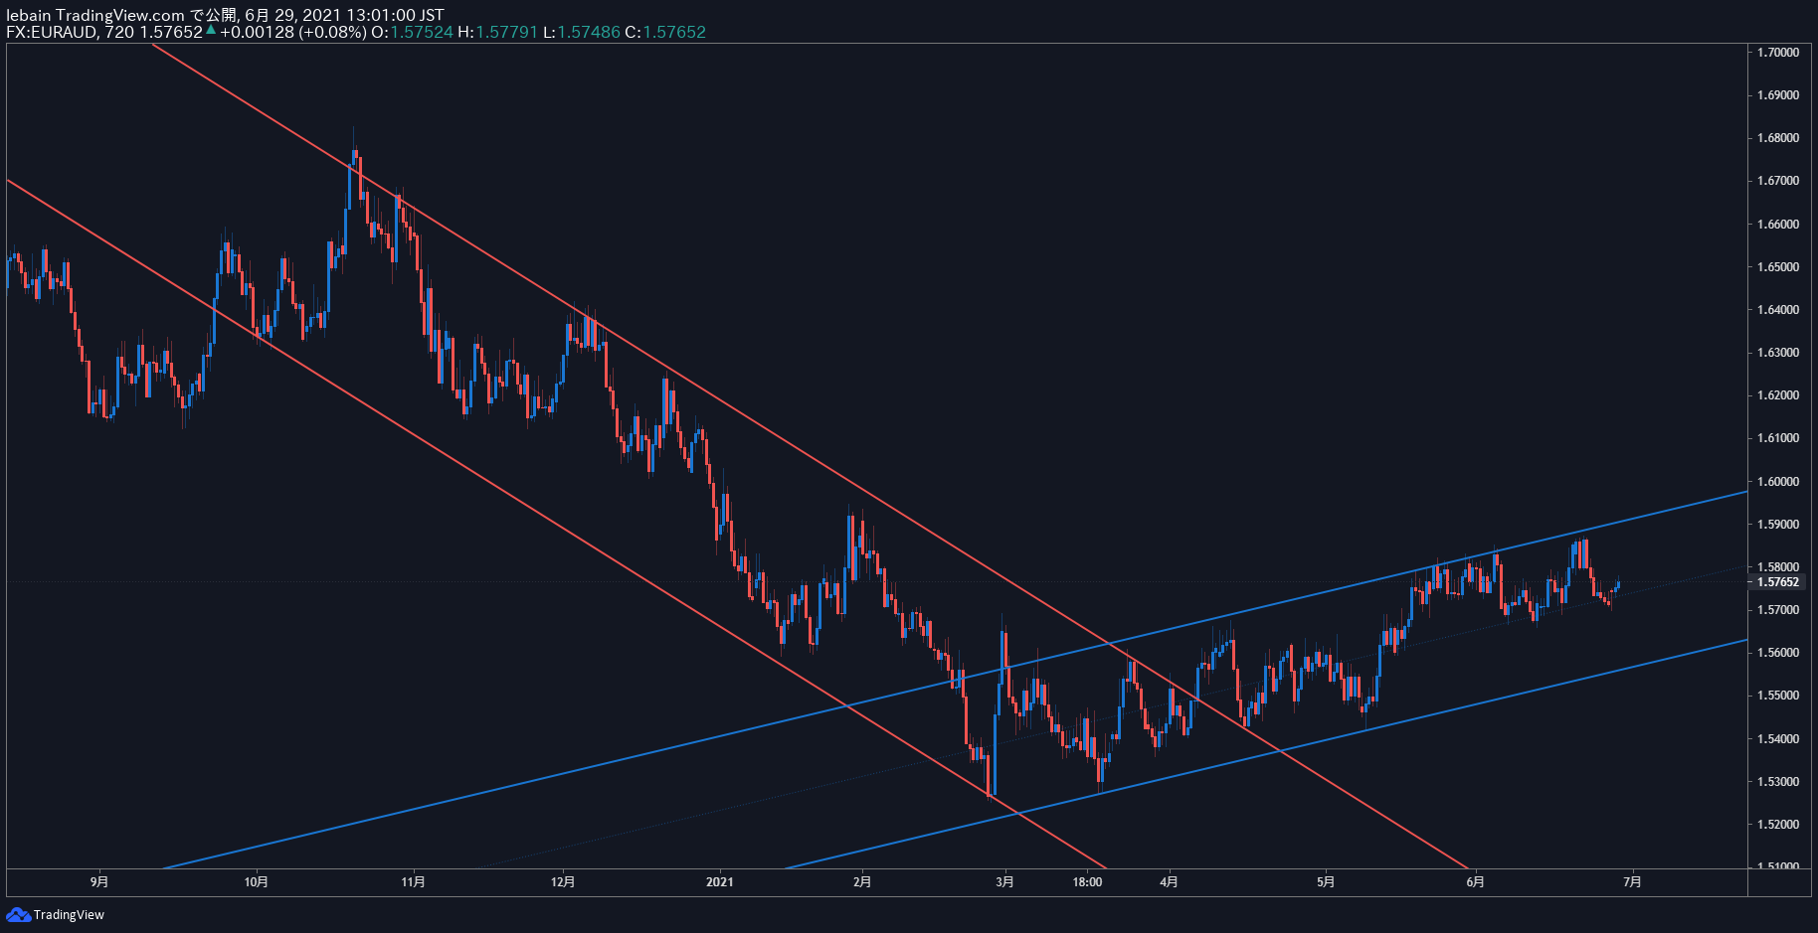Click the TradingView text at bottom left
This screenshot has width=1818, height=933.
[x=69, y=914]
